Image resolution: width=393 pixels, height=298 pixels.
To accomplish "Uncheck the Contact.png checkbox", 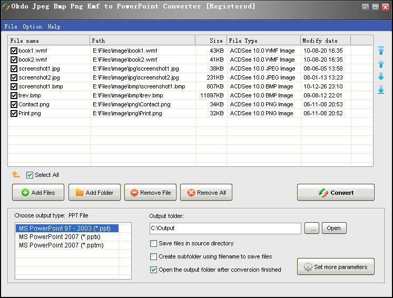I will 14,104.
